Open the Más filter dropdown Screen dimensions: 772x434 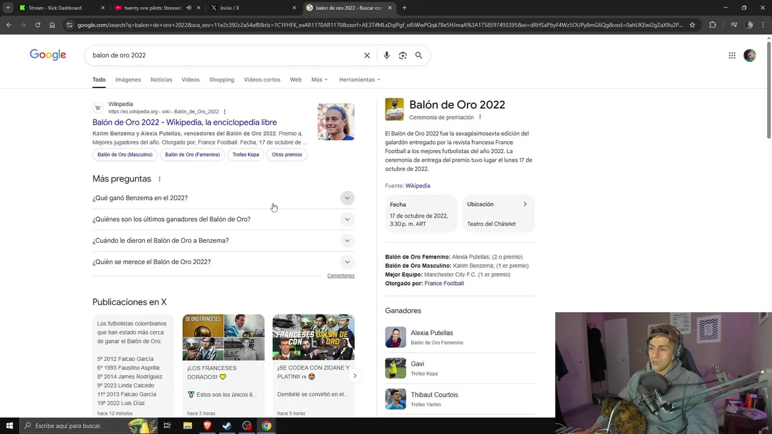click(x=320, y=80)
